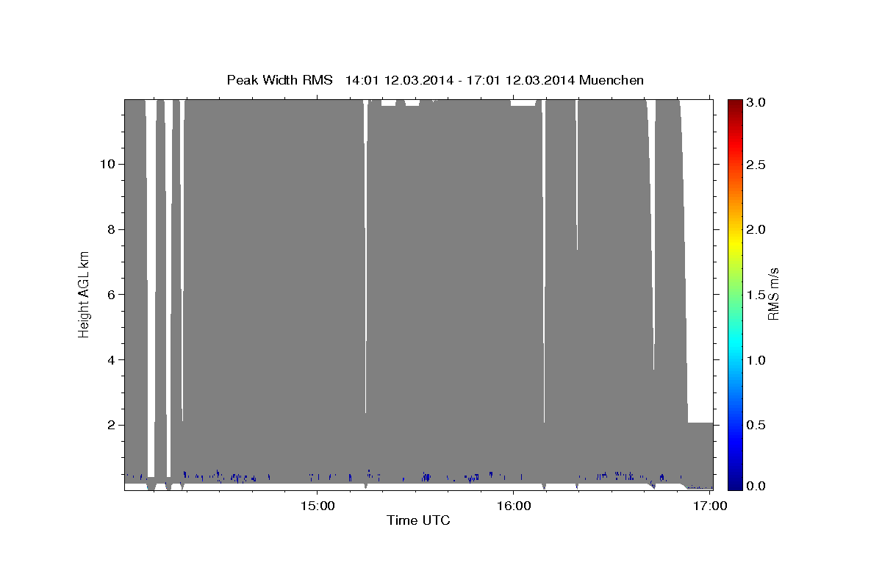Click the colorbar value 3.0
Image resolution: width=882 pixels, height=588 pixels.
point(757,102)
